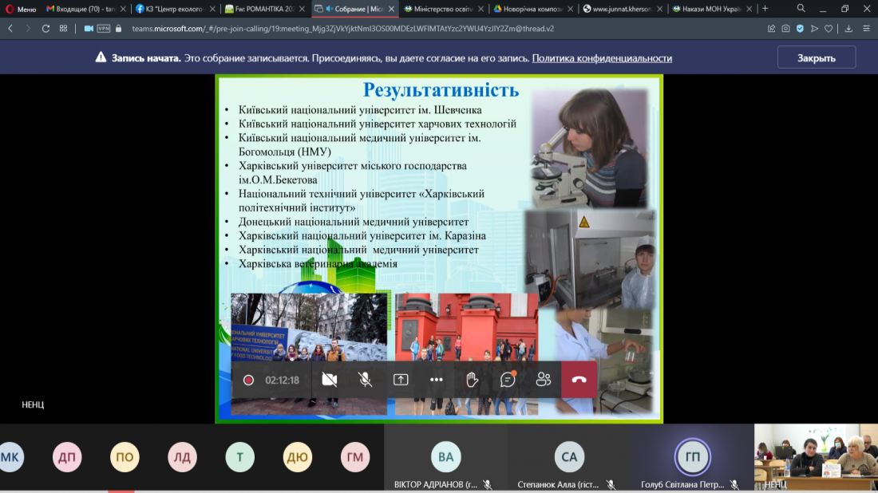Click the red recording indicator dot
878x493 pixels.
248,381
